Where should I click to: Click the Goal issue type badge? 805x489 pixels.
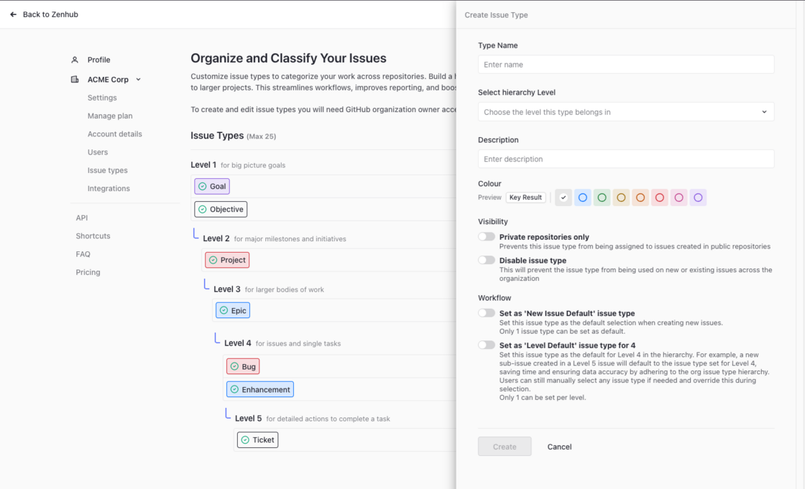click(x=212, y=186)
